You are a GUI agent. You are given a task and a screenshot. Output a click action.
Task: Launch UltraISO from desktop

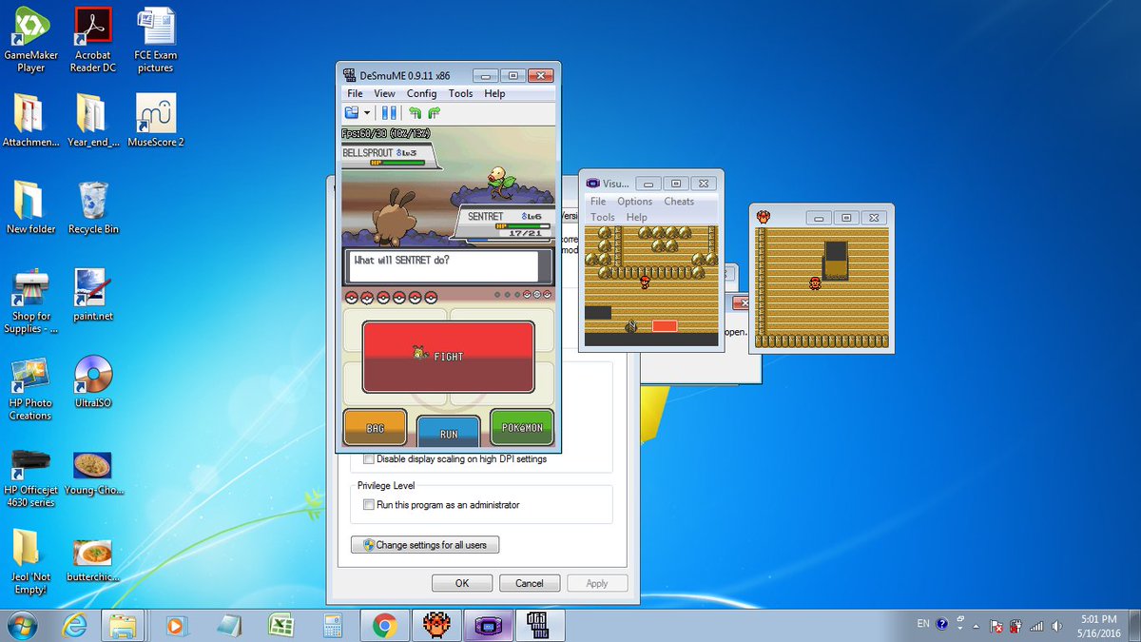pyautogui.click(x=93, y=381)
